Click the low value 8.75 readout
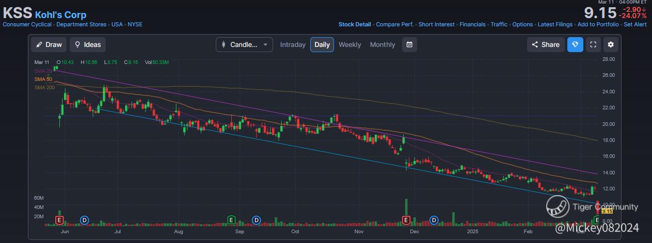Viewport: 652px width, 243px height. point(112,62)
